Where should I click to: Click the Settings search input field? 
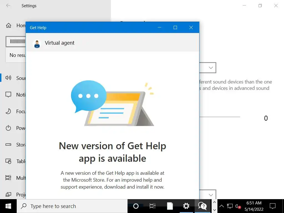click(x=16, y=42)
